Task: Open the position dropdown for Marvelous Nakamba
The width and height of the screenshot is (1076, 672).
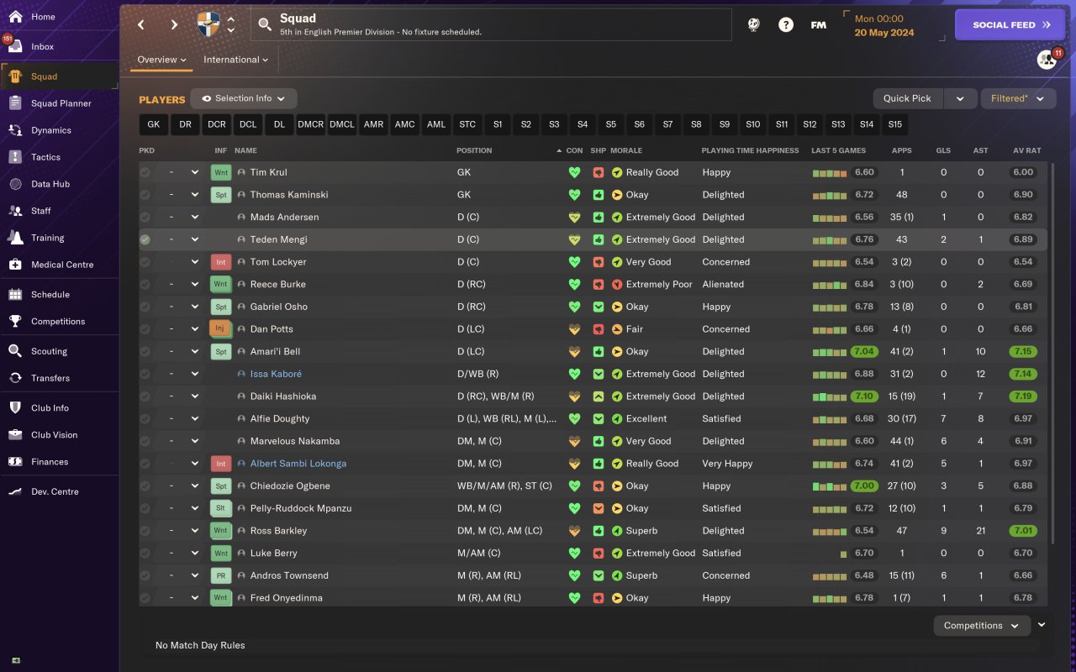Action: pos(195,441)
